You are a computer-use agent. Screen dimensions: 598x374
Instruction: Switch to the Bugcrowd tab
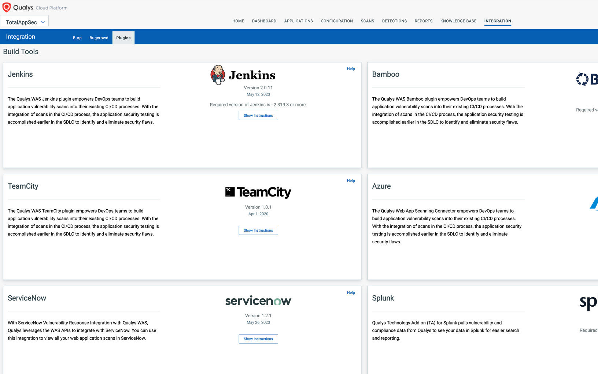tap(99, 38)
